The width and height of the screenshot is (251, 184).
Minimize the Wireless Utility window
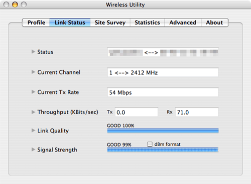coord(15,4)
